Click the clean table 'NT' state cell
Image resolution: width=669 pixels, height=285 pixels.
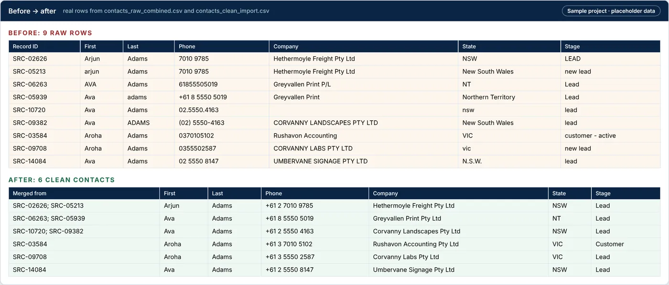pos(570,219)
